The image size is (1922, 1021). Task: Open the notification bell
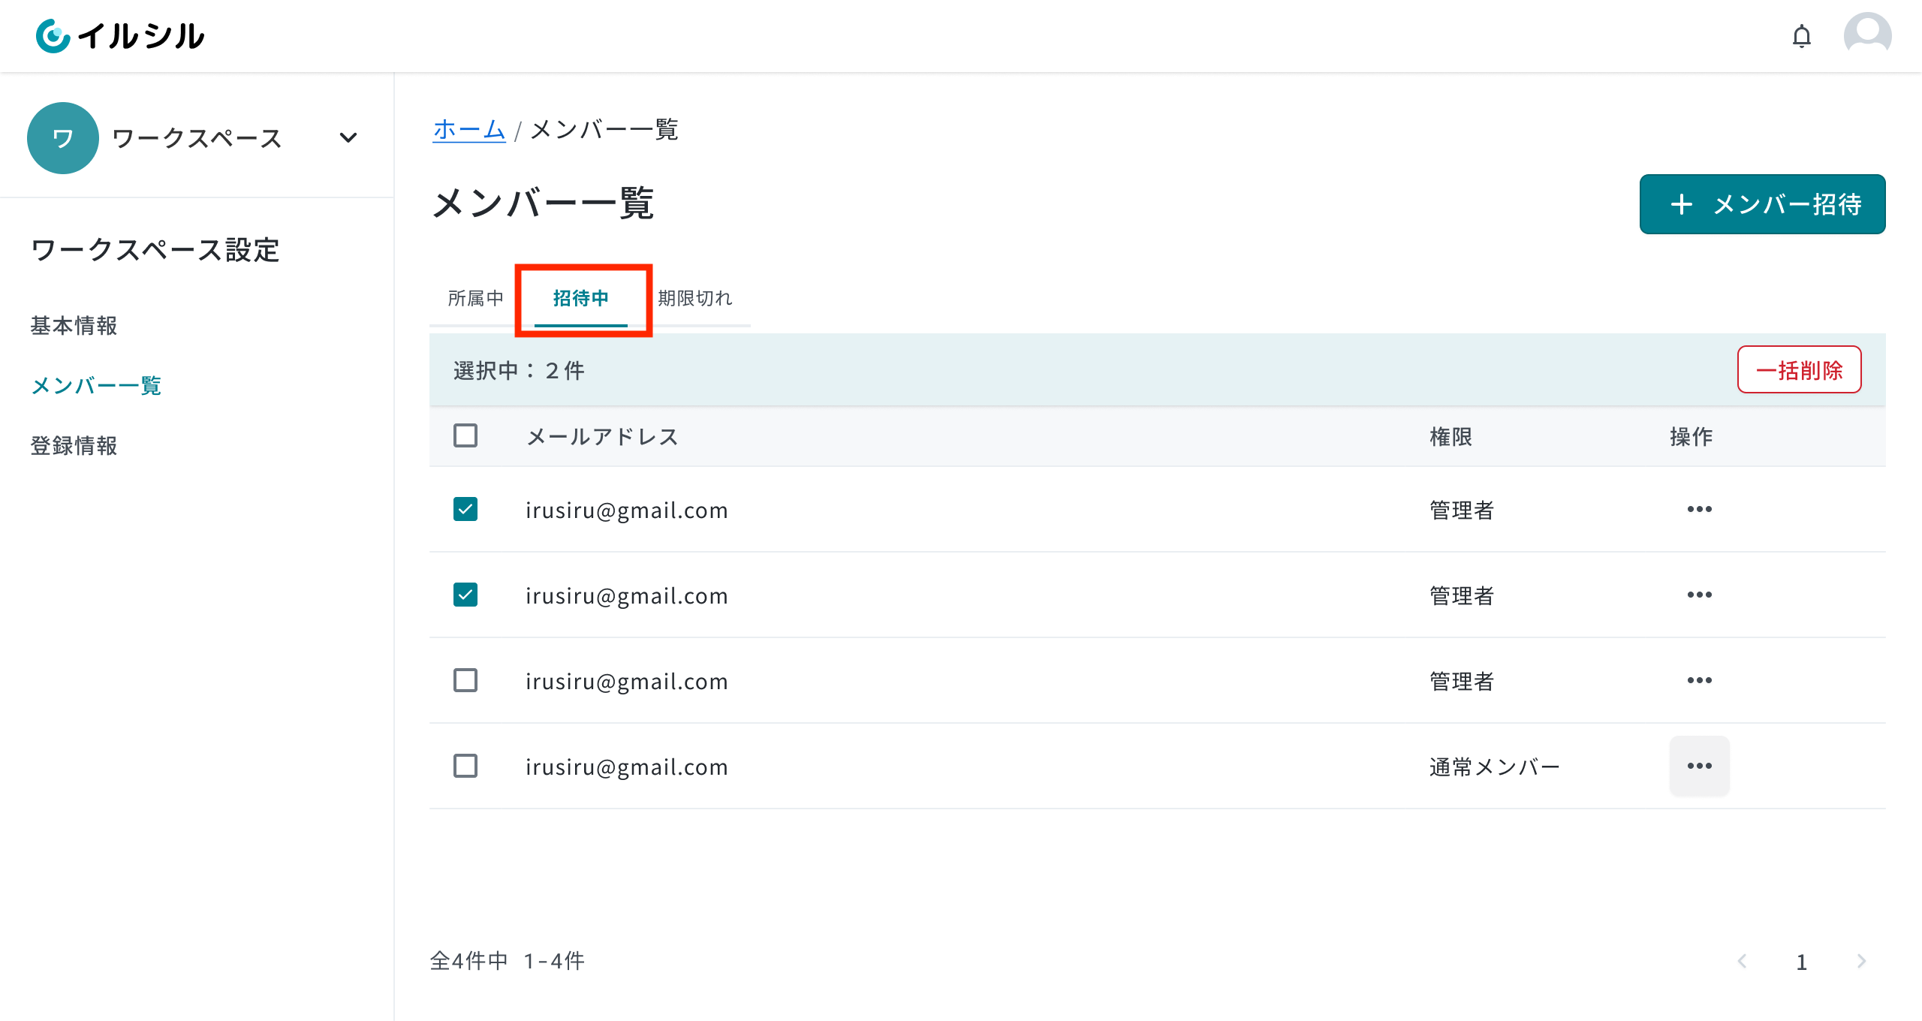pyautogui.click(x=1801, y=36)
